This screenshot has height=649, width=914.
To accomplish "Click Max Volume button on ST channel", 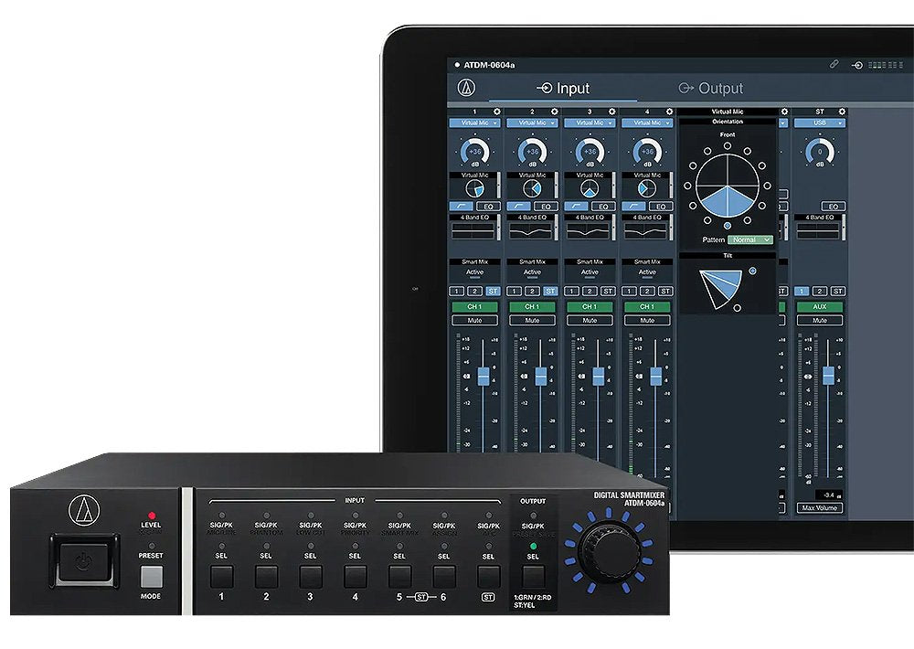I will click(819, 506).
